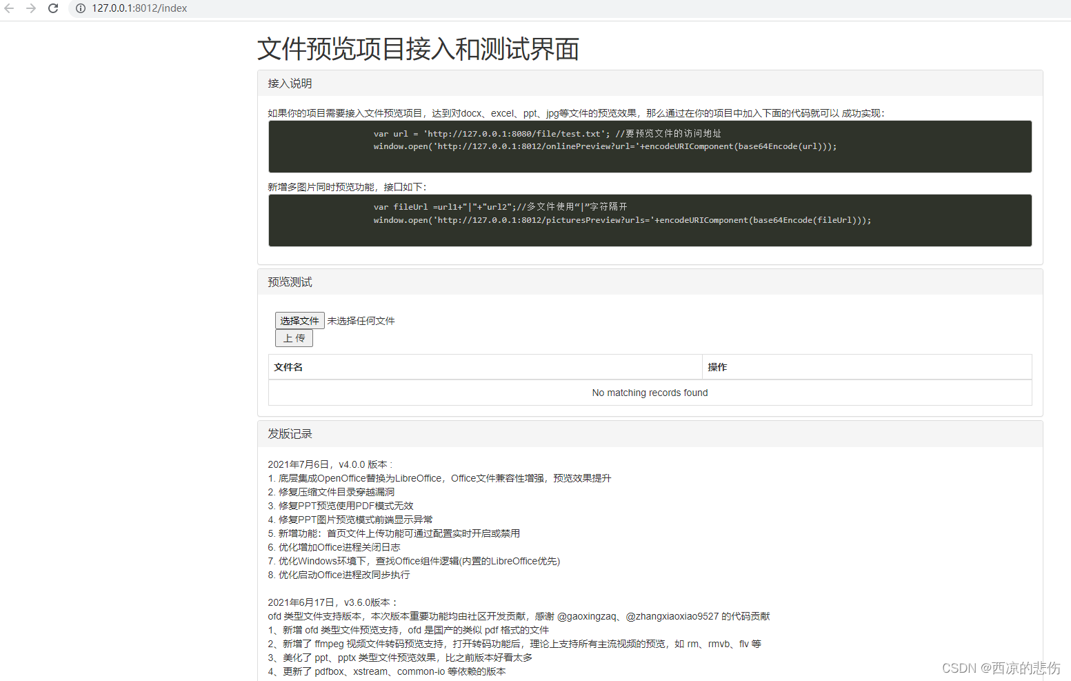
Task: Click the release line '2021年7月6日，v4.0.0 版本'
Action: 330,464
